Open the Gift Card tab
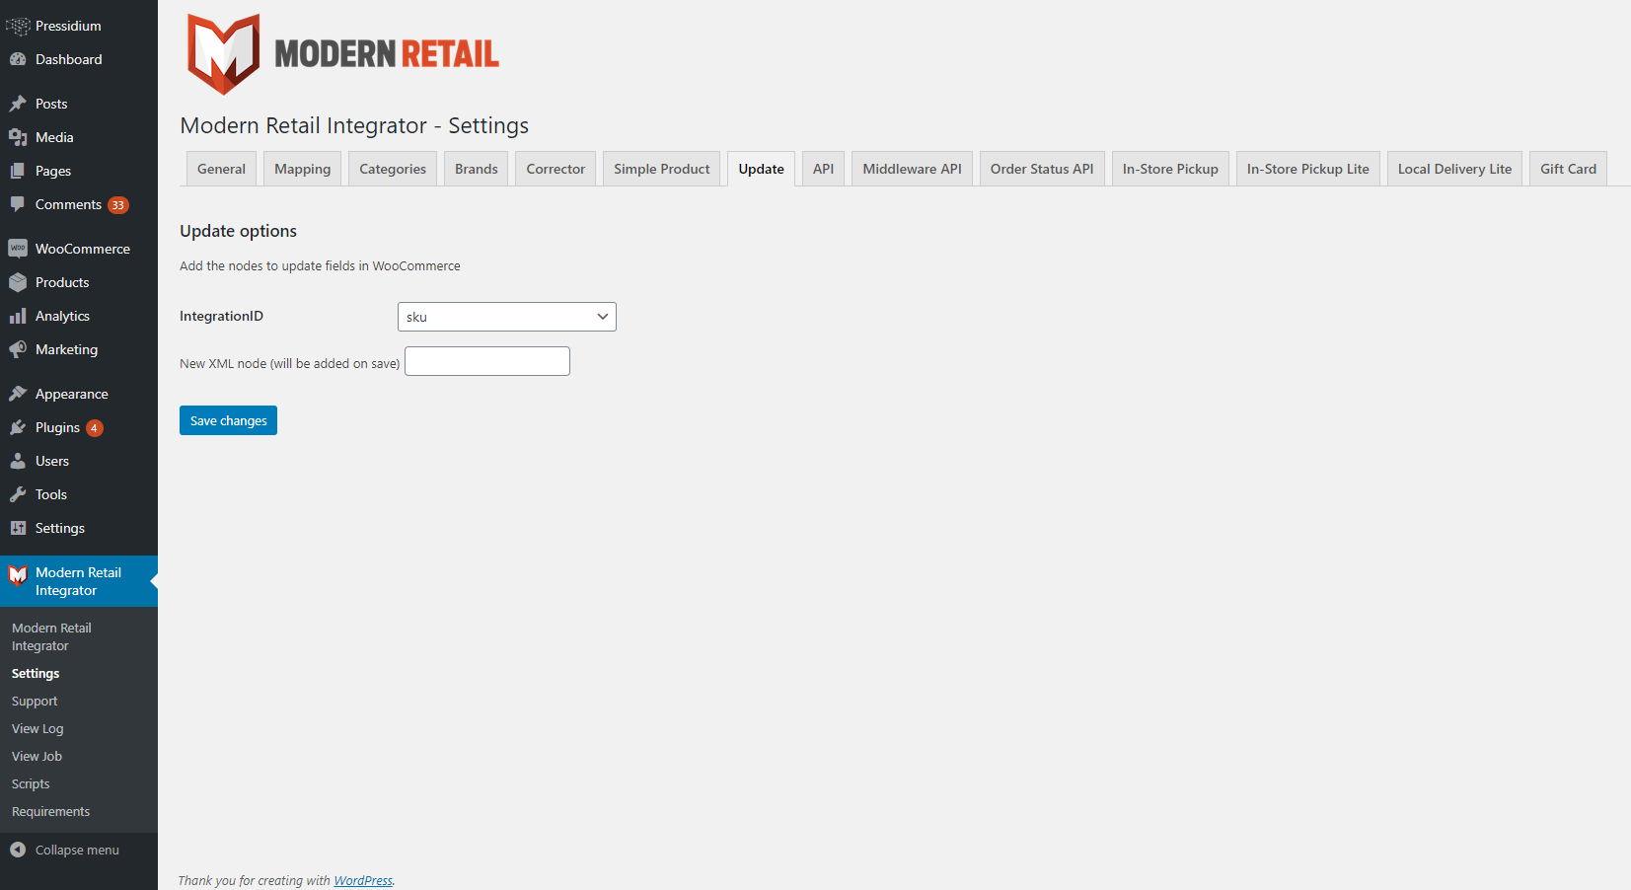The image size is (1631, 890). [x=1569, y=169]
